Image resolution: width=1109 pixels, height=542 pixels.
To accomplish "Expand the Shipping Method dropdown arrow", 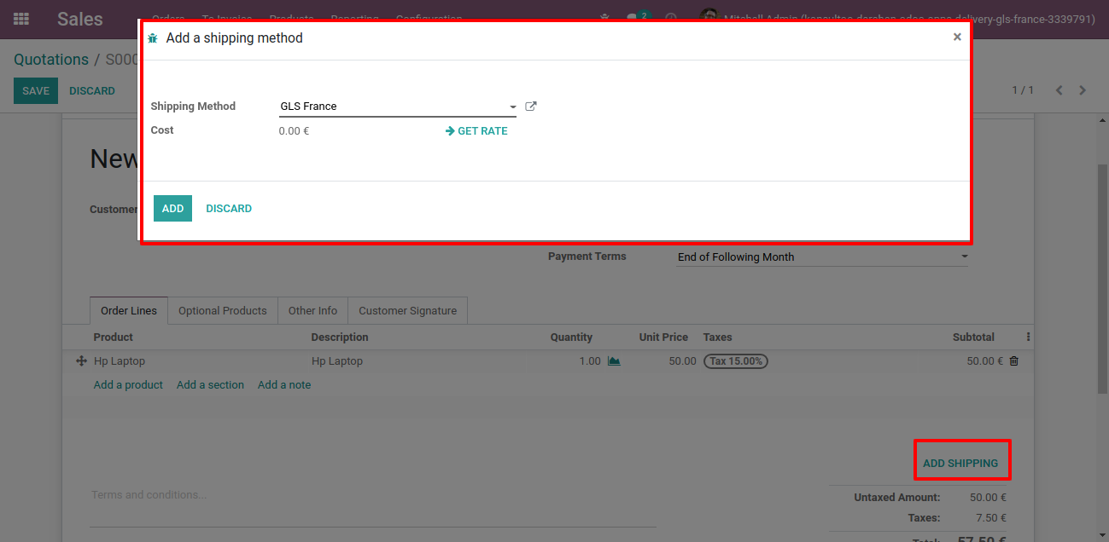I will (513, 107).
